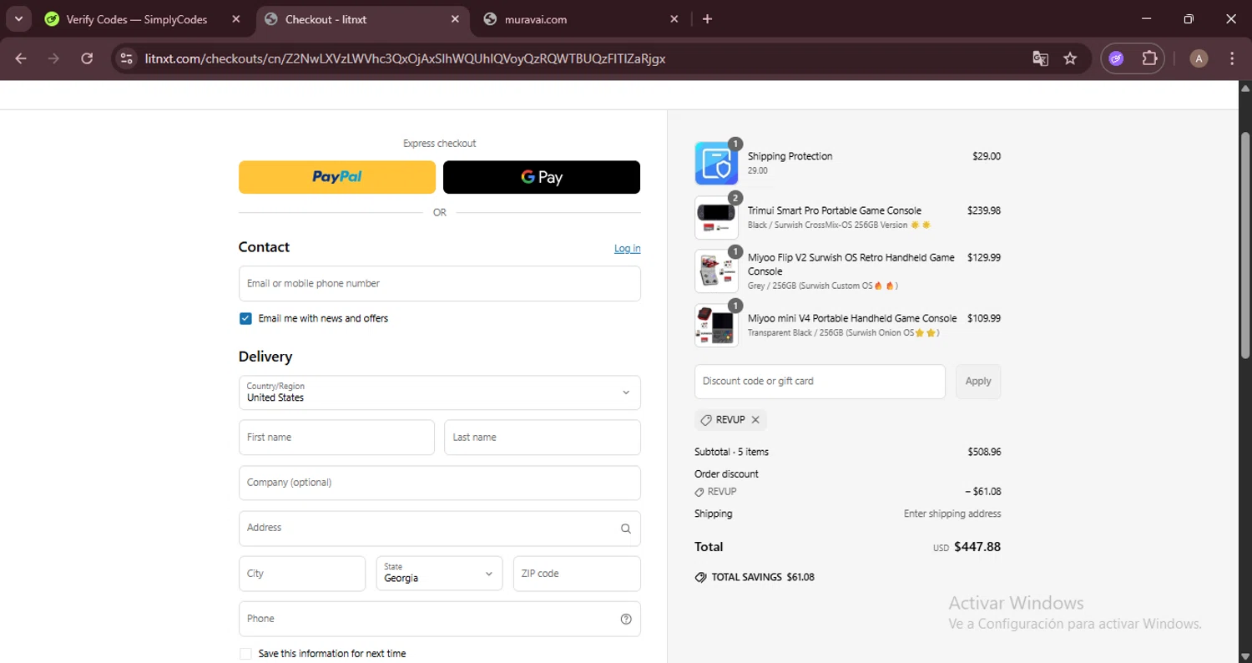Open the Extensions puzzle icon

pyautogui.click(x=1150, y=58)
